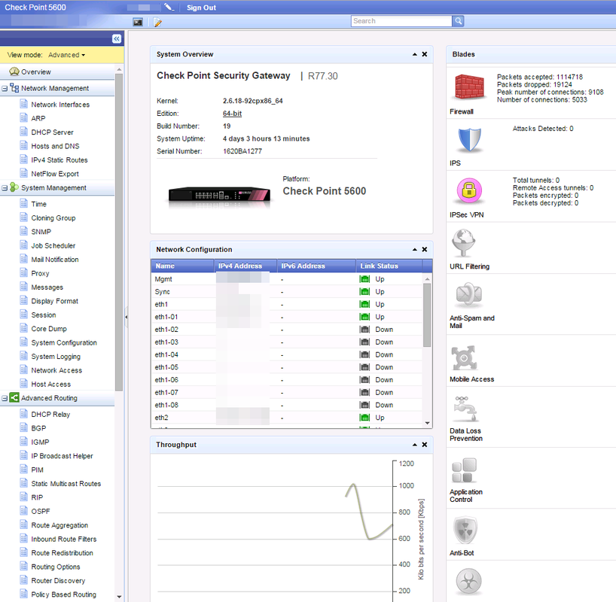Click the Network Management section icon
The image size is (616, 602).
click(14, 87)
